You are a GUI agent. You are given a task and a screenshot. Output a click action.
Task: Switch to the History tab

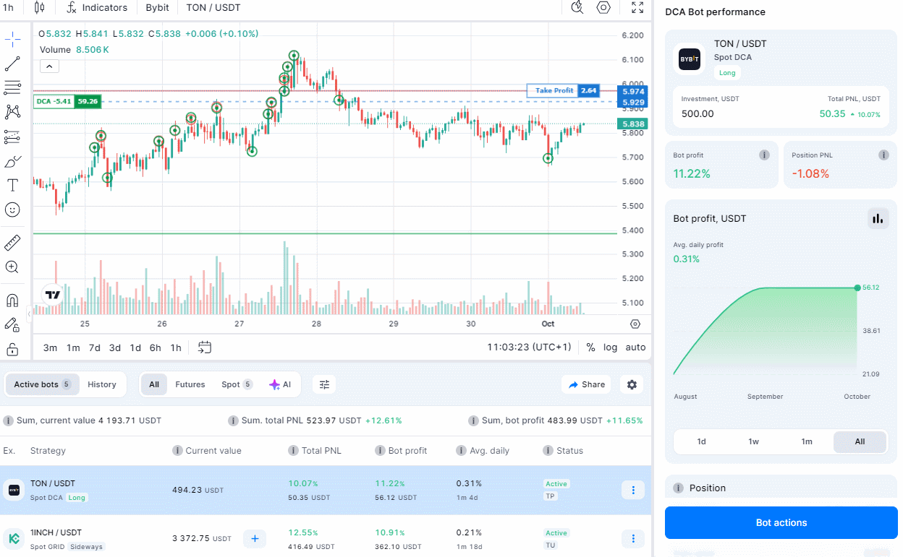(102, 384)
